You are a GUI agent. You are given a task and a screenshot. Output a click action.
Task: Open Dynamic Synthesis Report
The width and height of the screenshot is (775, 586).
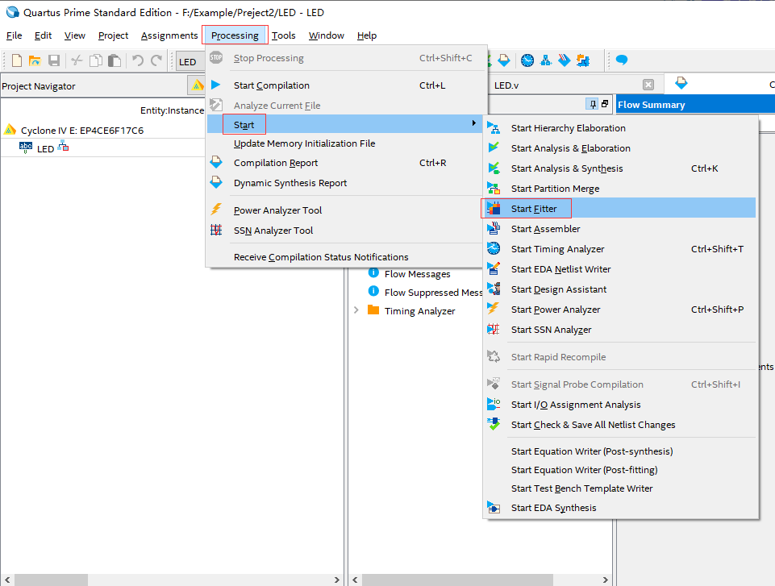345,183
